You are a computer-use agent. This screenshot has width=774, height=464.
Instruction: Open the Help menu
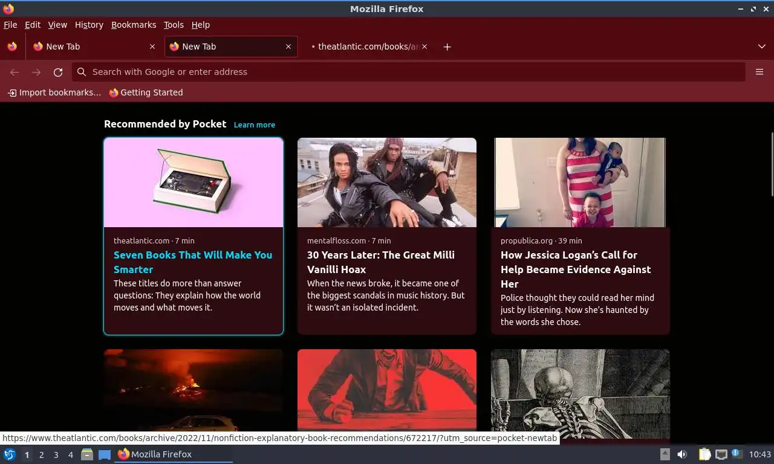tap(201, 25)
